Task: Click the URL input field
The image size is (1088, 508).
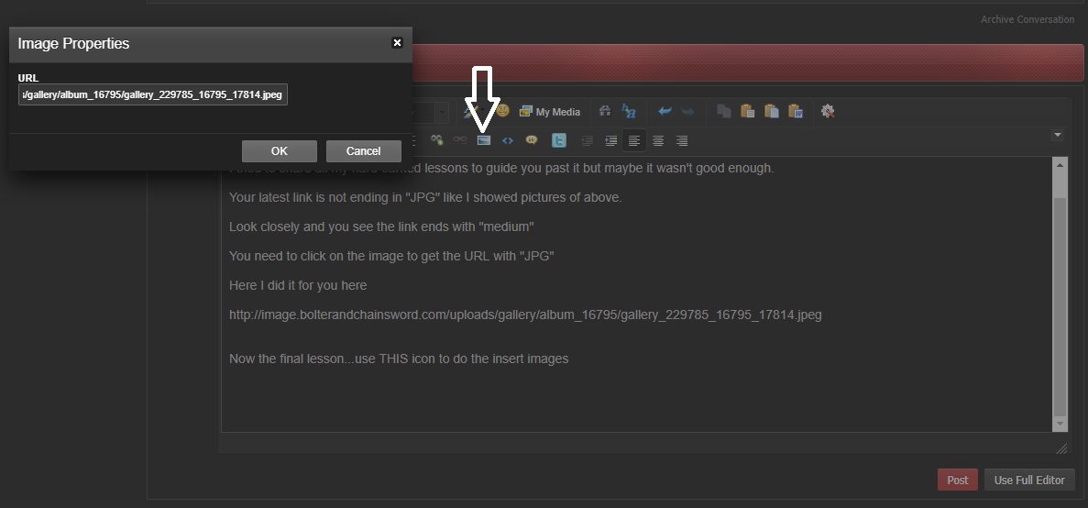Action: click(153, 95)
